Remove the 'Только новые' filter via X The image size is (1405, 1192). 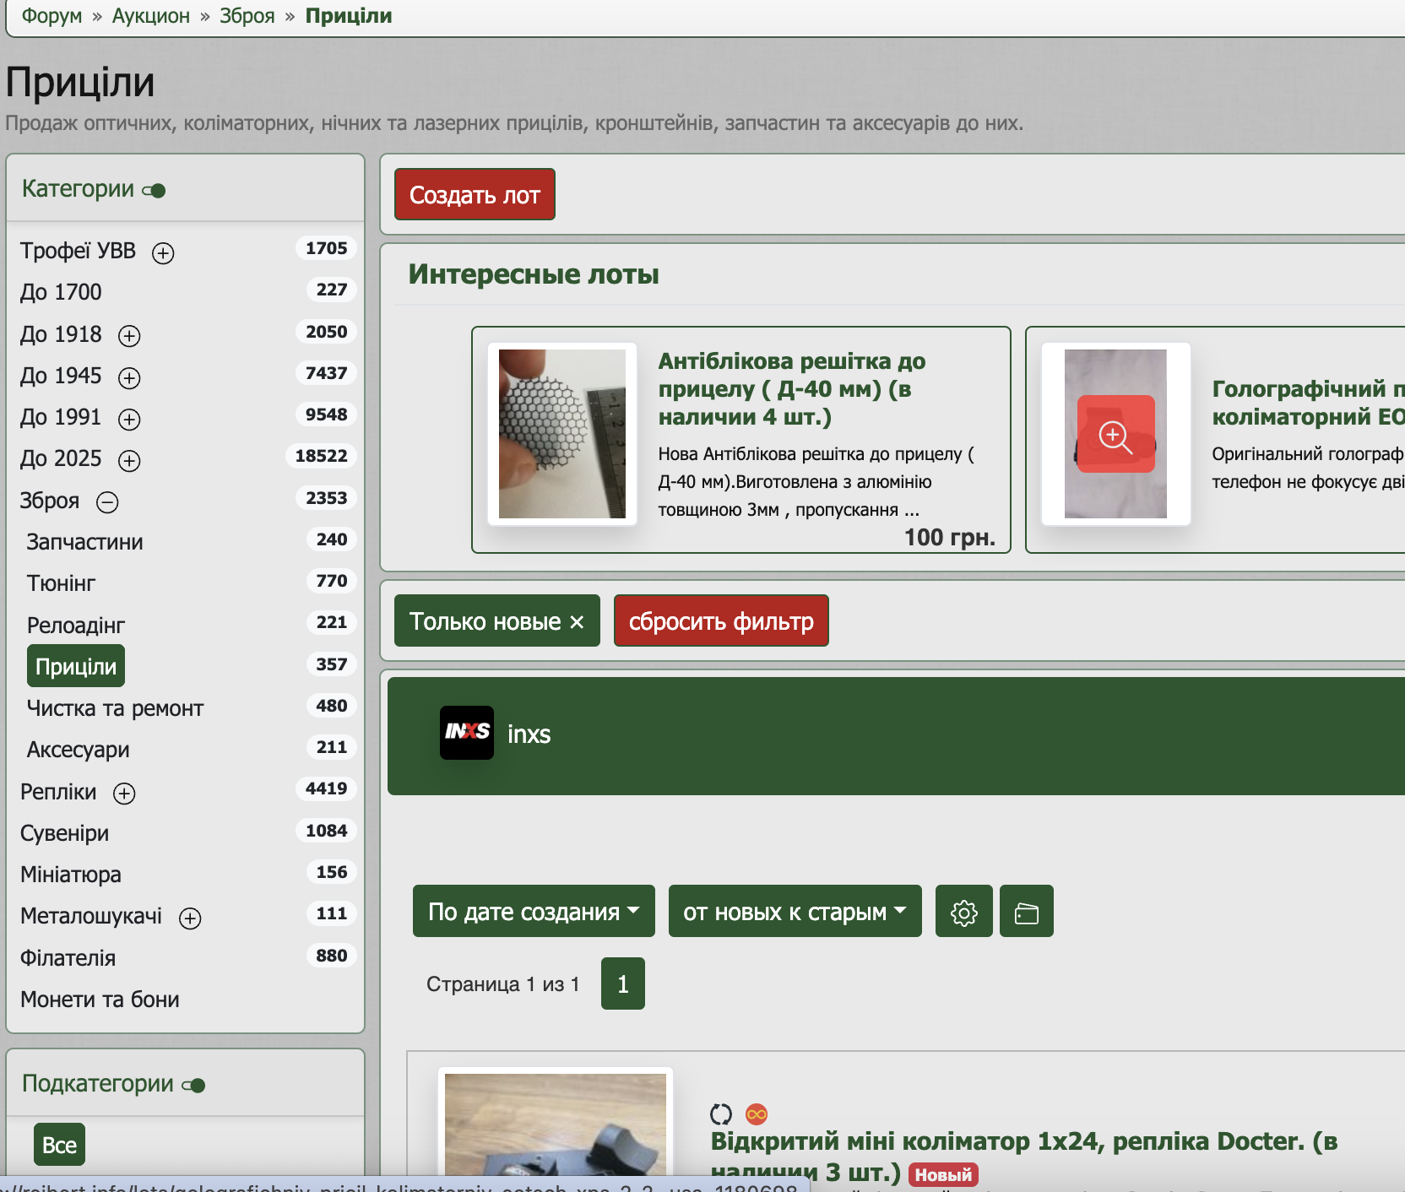577,622
